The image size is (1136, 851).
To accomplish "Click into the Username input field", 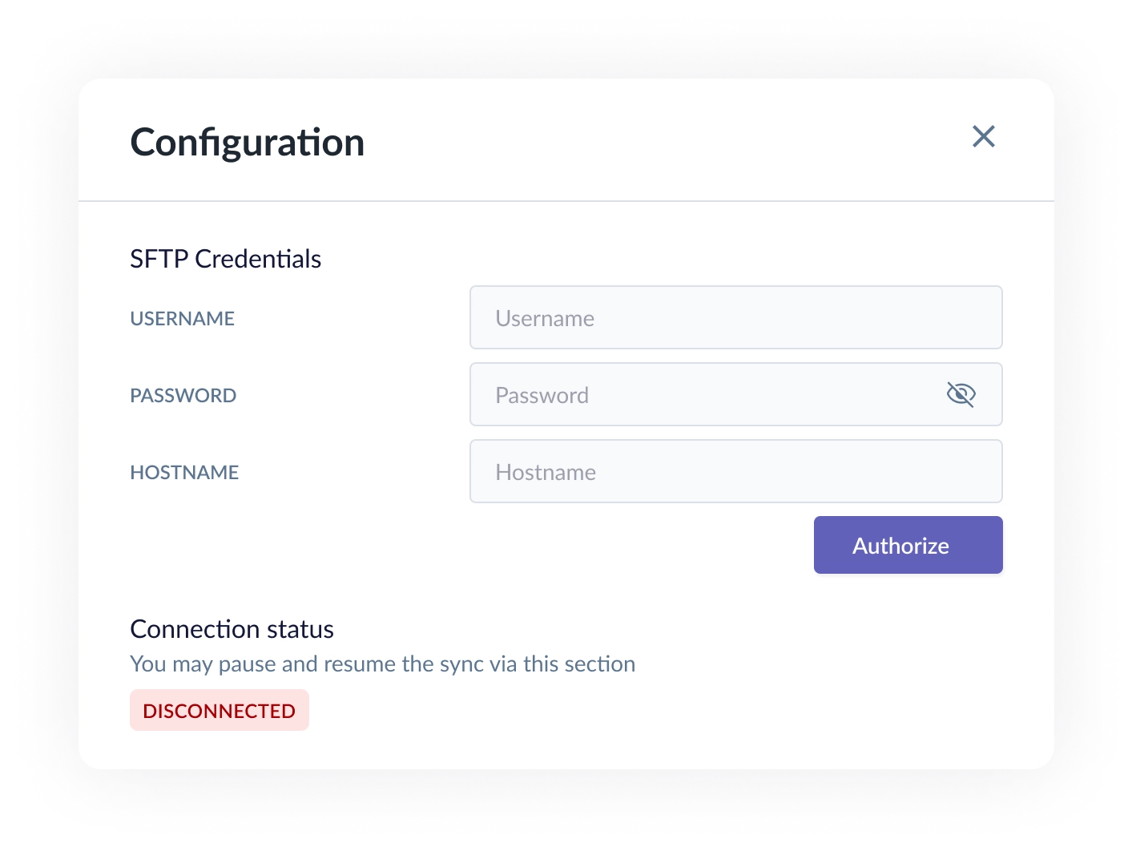I will click(x=735, y=317).
